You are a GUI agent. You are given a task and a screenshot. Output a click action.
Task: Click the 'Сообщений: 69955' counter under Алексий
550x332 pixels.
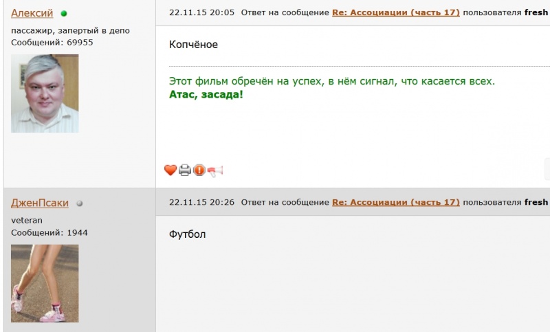[52, 43]
